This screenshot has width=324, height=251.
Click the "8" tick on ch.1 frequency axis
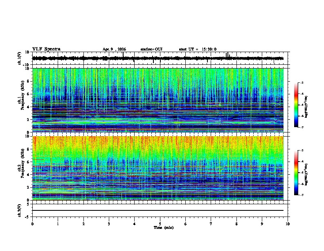pos(28,81)
